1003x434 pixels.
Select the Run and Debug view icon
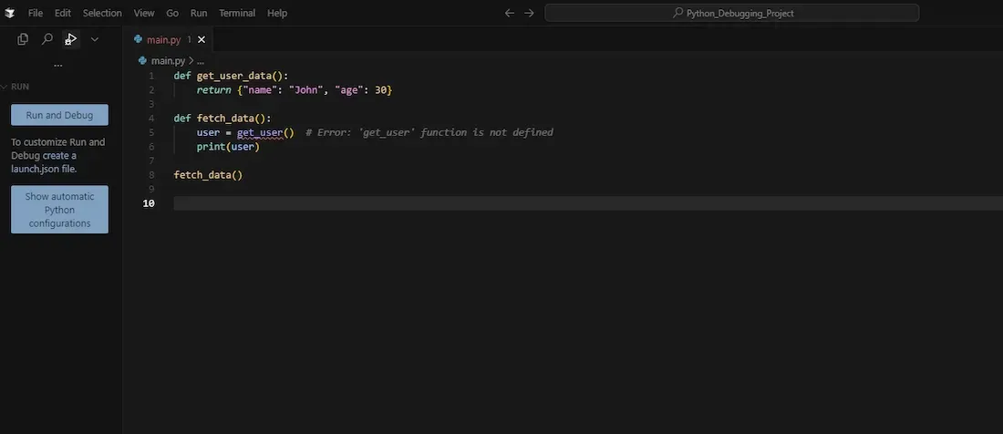(71, 39)
